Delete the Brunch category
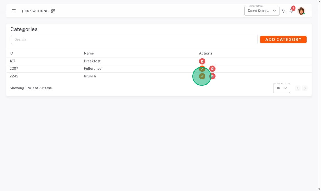Image resolution: width=321 pixels, height=191 pixels. [x=212, y=76]
